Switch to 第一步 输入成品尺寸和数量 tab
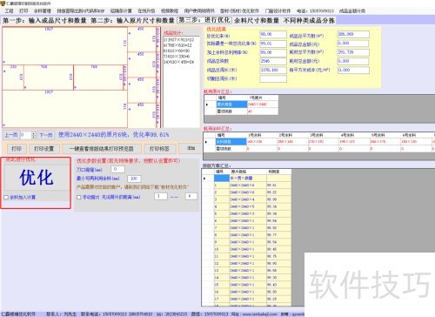The width and height of the screenshot is (435, 317). [x=44, y=20]
